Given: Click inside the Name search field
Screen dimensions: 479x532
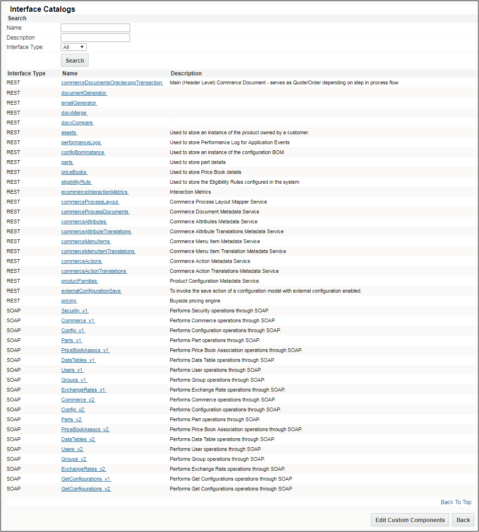Looking at the screenshot, I should pos(95,27).
